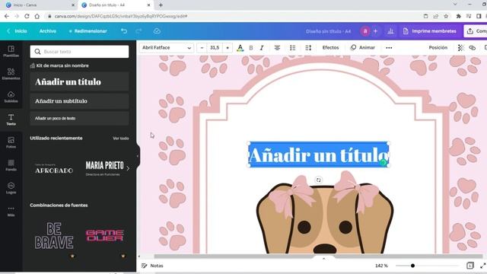Open the Subidos uploads panel
Viewport: 487px width, 274px height.
(11, 97)
